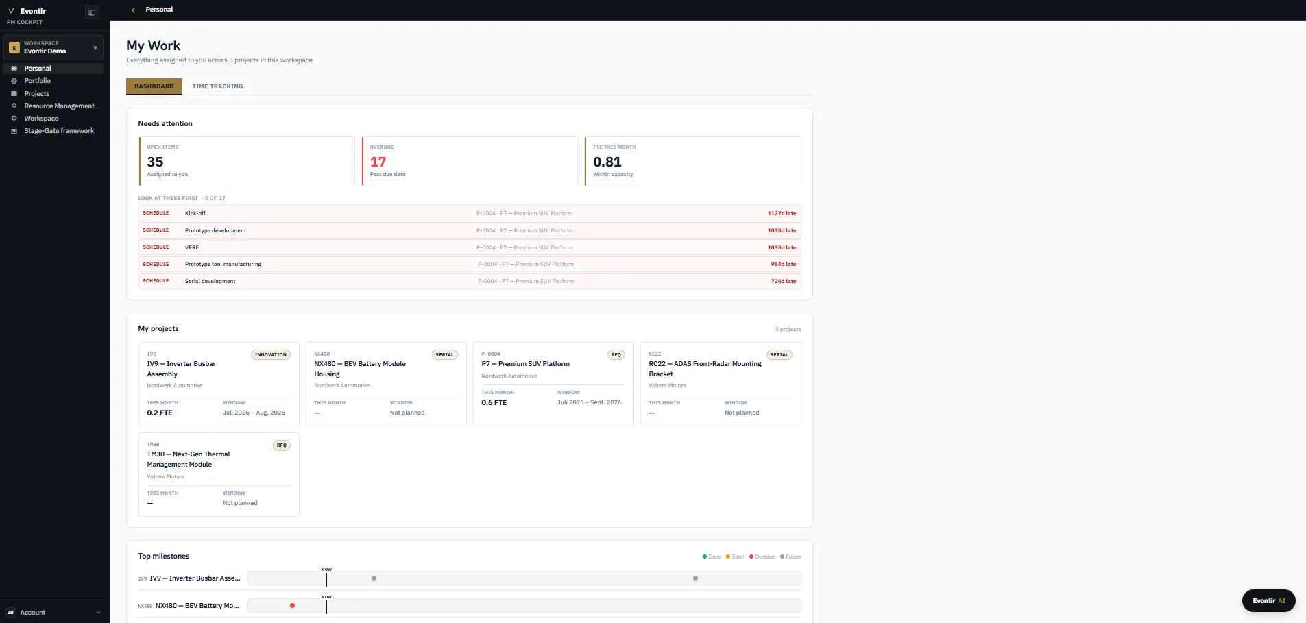Open the Overdue 17 card
Viewport: 1306px width, 623px height.
pyautogui.click(x=470, y=161)
